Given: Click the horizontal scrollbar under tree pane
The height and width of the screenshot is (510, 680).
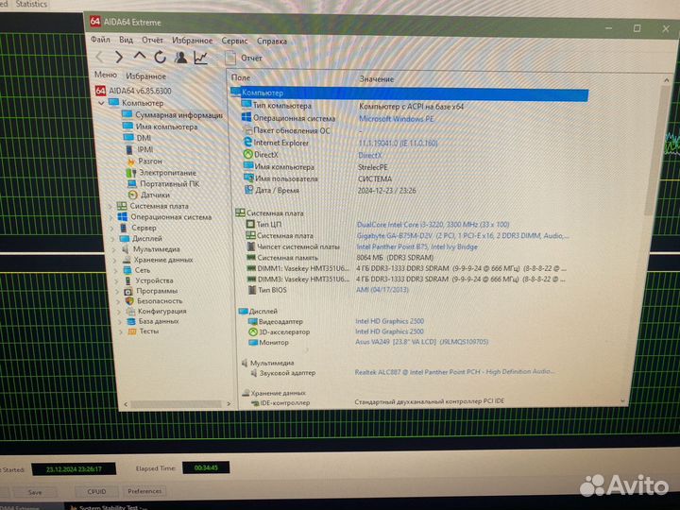Looking at the screenshot, I should pos(177,404).
